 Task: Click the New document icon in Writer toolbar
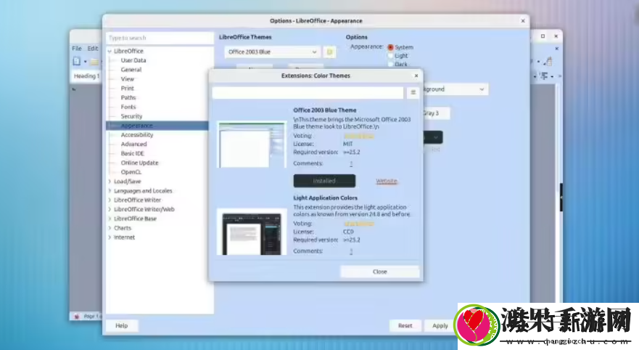click(x=77, y=61)
